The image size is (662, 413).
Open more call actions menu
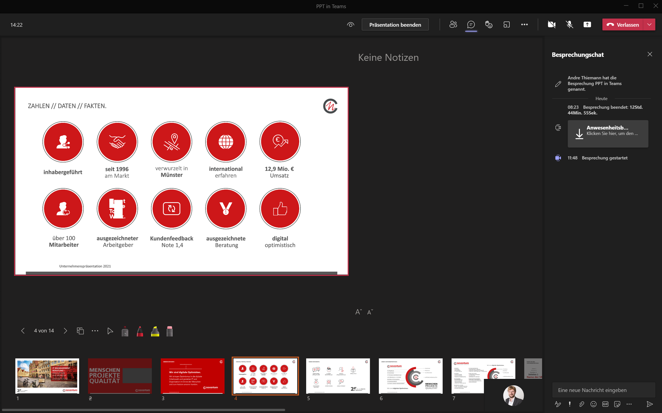(x=524, y=25)
